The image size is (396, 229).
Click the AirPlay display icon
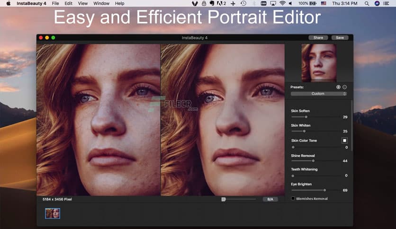(x=273, y=3)
